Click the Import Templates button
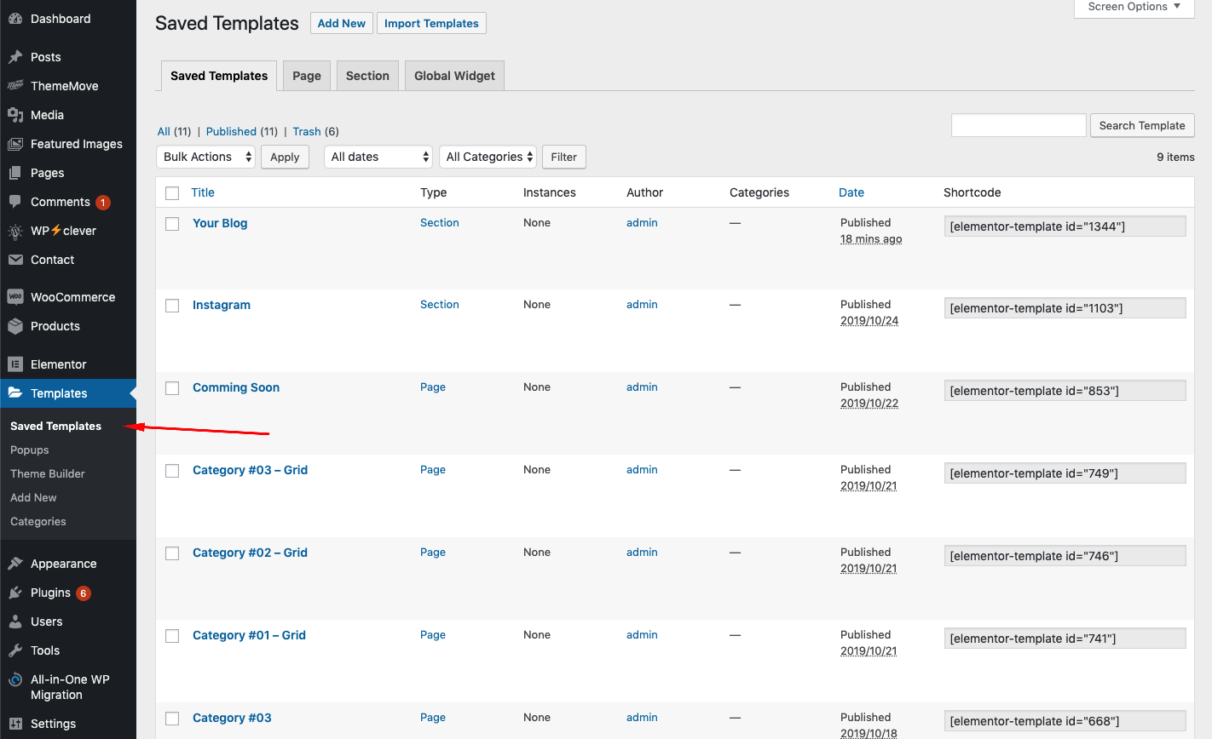The height and width of the screenshot is (739, 1212). click(431, 23)
